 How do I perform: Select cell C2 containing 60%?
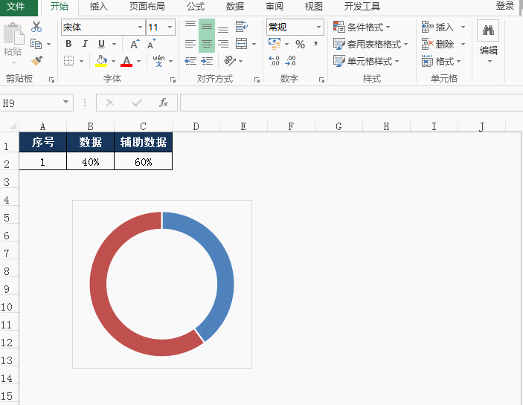(144, 161)
